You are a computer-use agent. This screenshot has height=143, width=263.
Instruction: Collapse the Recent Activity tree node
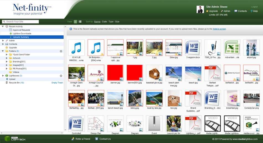[x=3, y=27]
